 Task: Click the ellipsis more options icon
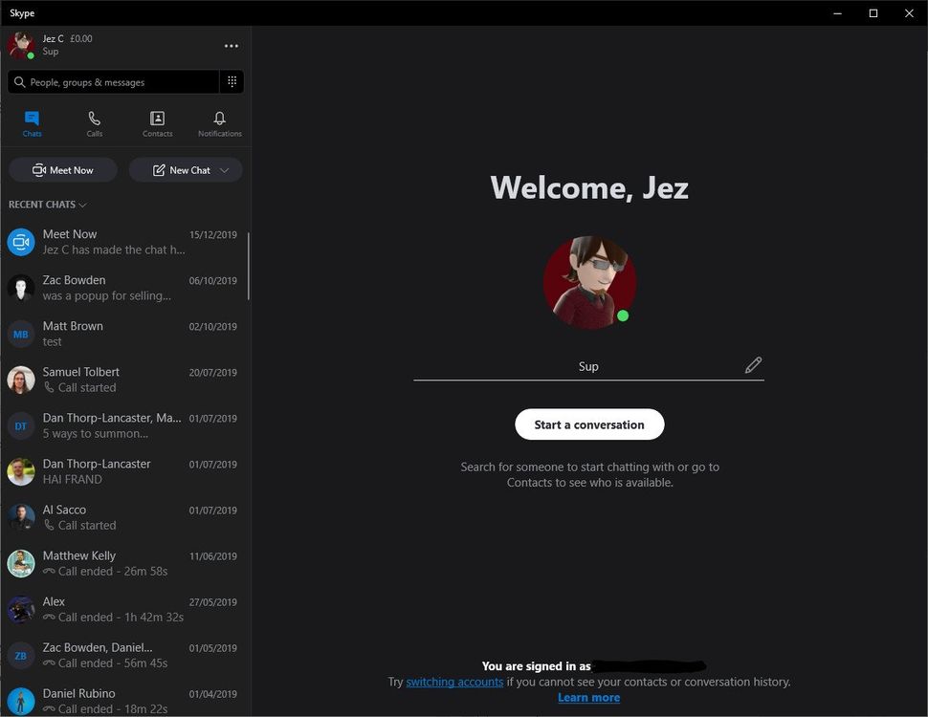point(231,45)
